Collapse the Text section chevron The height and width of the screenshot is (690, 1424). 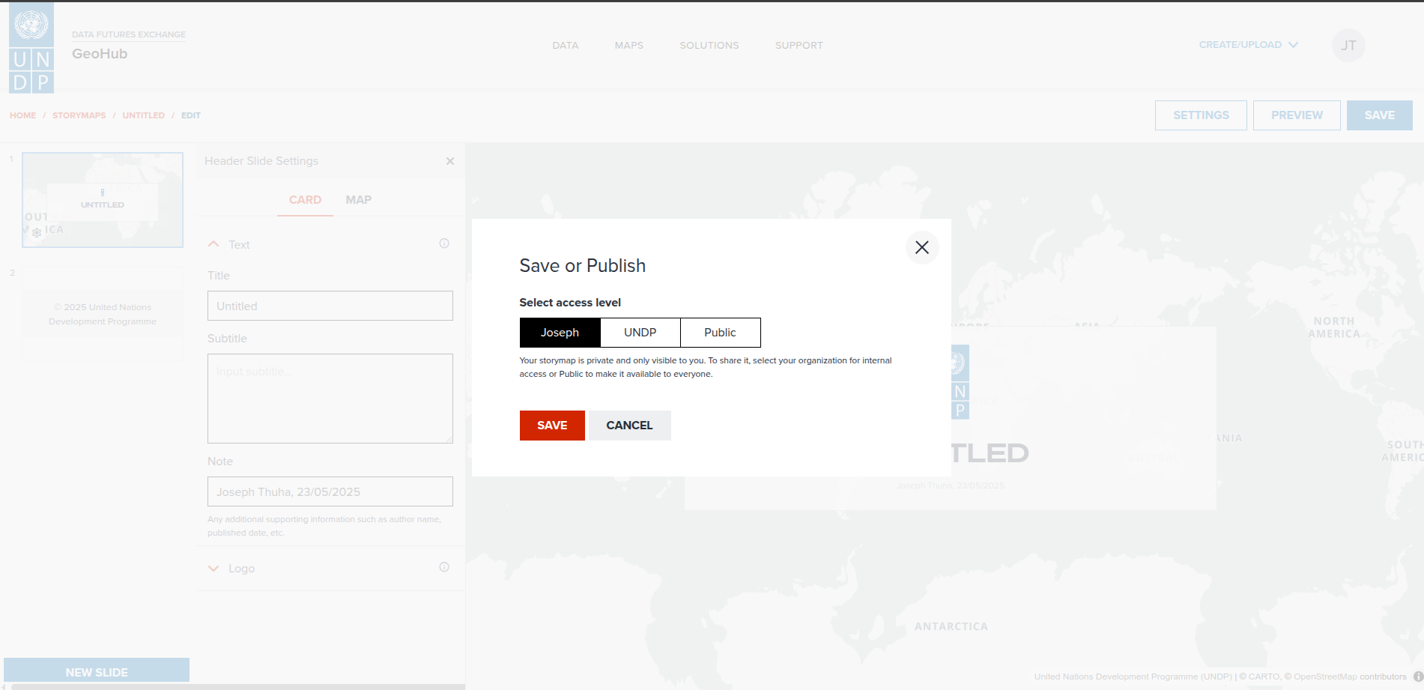coord(213,244)
